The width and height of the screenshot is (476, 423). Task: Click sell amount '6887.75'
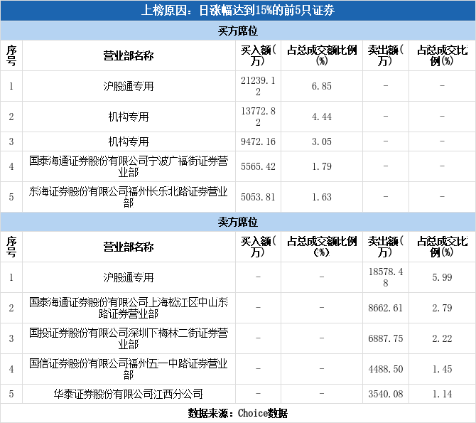click(386, 338)
